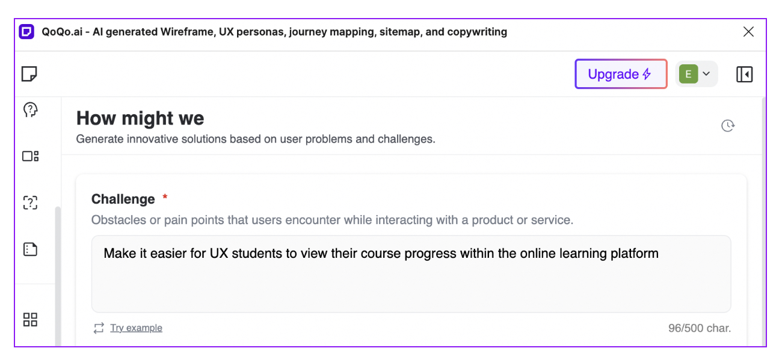Click the green E avatar
The image size is (782, 360).
click(x=688, y=73)
